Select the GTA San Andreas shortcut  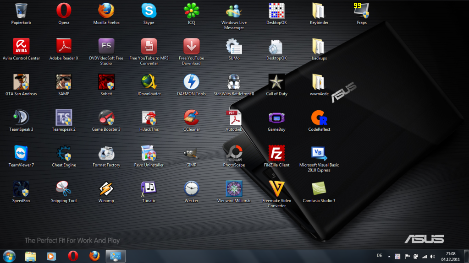pos(21,85)
